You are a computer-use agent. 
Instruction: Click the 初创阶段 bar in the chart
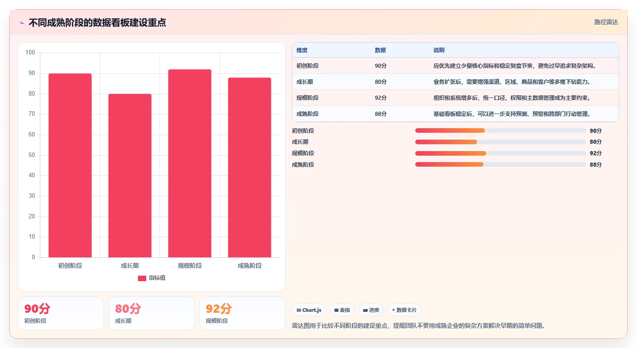(x=70, y=165)
